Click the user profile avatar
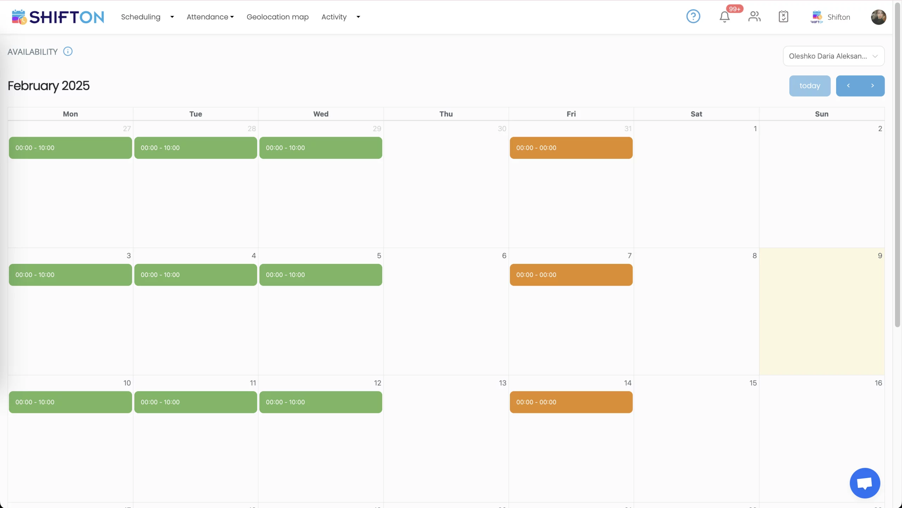This screenshot has width=902, height=508. click(x=878, y=17)
